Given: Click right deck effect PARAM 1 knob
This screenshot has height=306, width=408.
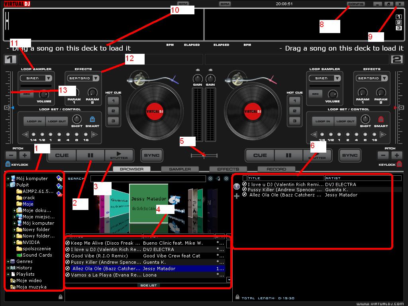Looking at the screenshot, I should (x=363, y=92).
